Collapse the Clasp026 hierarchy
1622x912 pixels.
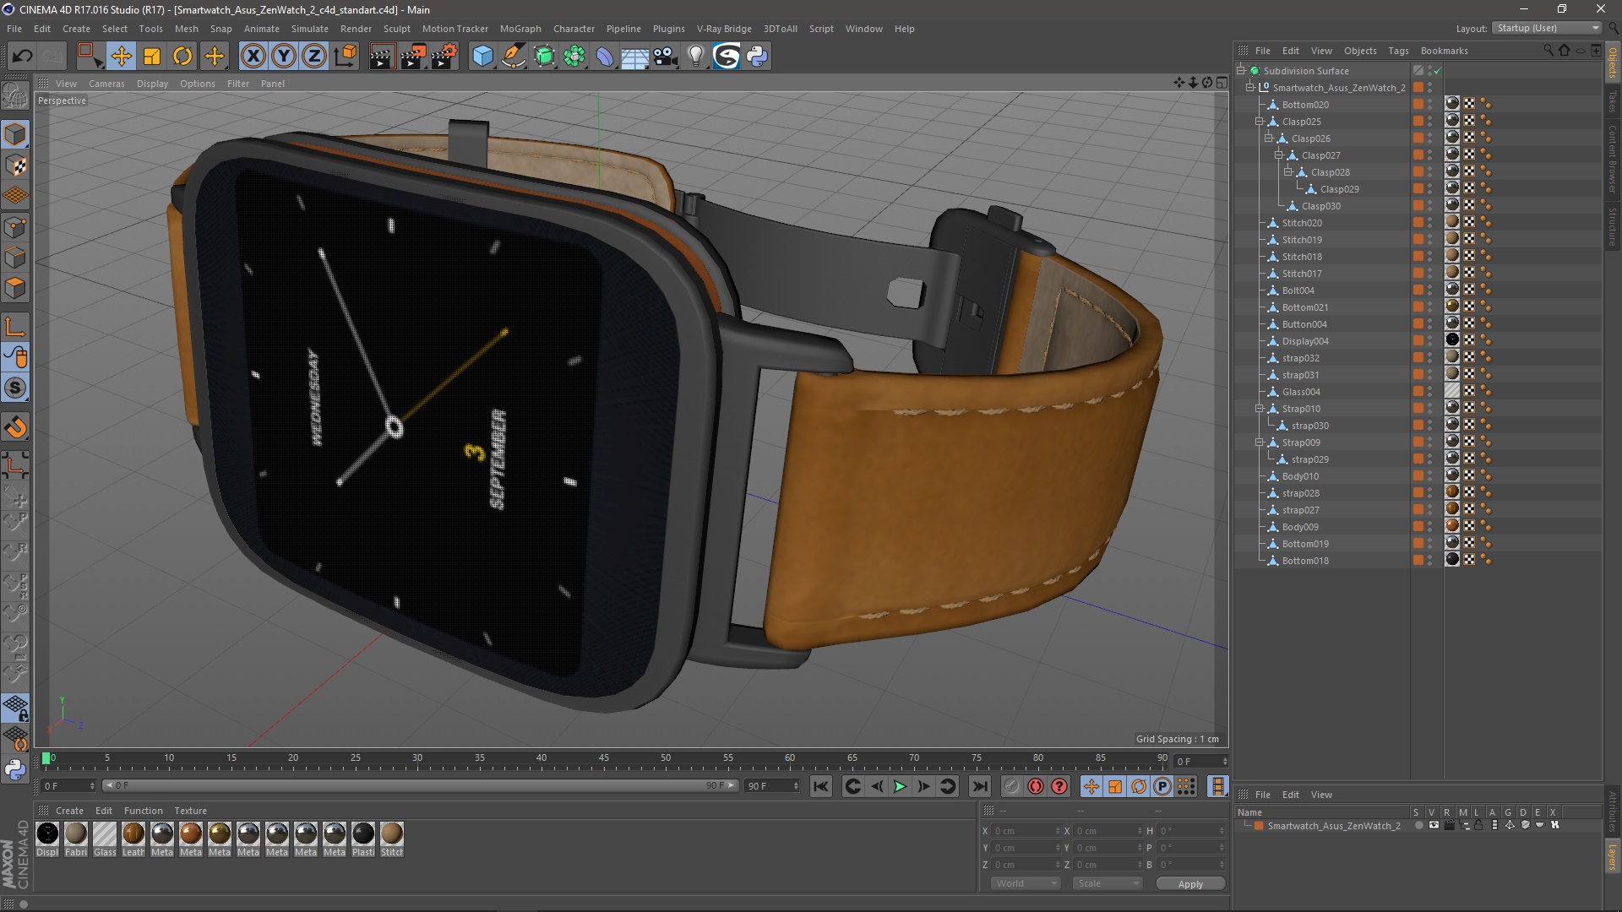click(1269, 138)
